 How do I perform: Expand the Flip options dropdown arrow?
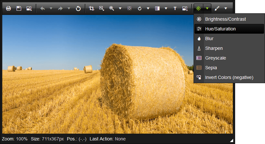(166, 8)
